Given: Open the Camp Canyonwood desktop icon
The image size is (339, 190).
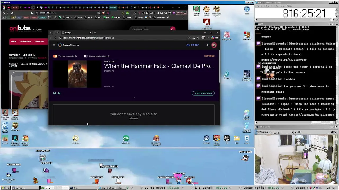Looking at the screenshot, I should pyautogui.click(x=207, y=24).
